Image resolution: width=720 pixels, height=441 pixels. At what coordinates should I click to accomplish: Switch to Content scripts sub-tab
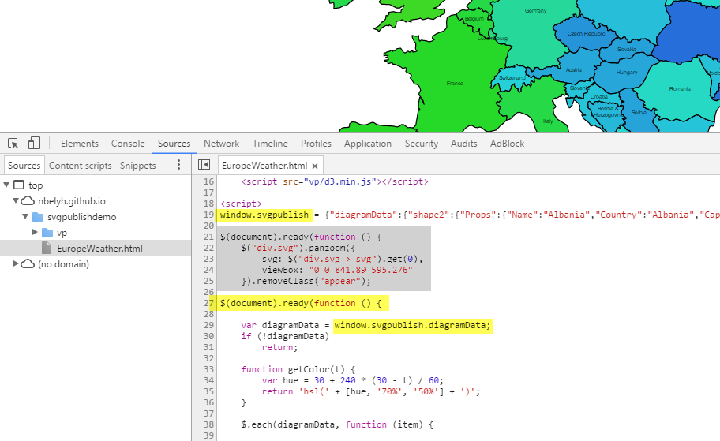tap(81, 166)
